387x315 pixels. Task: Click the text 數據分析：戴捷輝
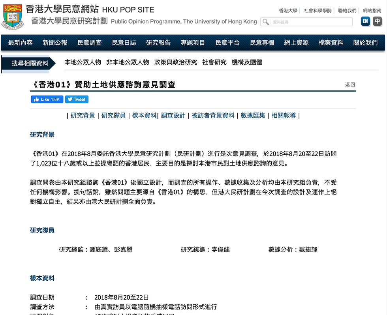[293, 249]
